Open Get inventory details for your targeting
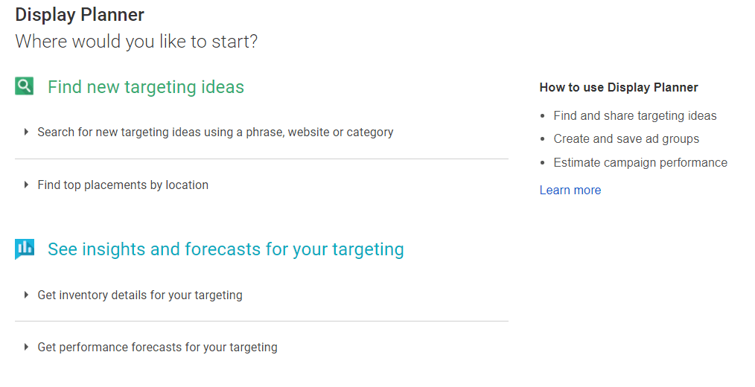The image size is (755, 387). pos(140,295)
